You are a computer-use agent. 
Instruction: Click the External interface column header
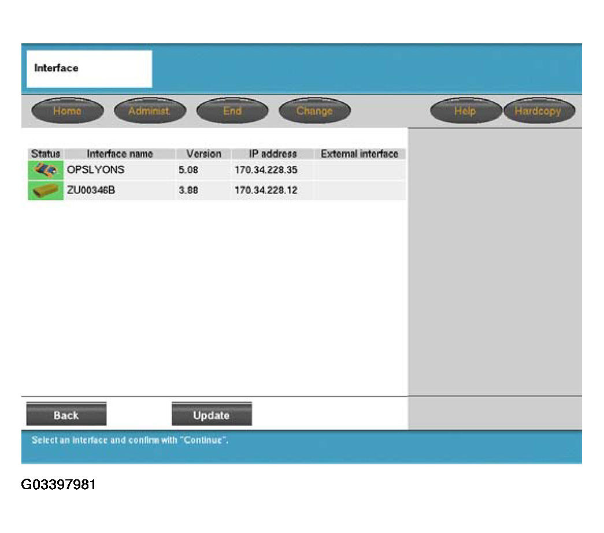[x=360, y=154]
